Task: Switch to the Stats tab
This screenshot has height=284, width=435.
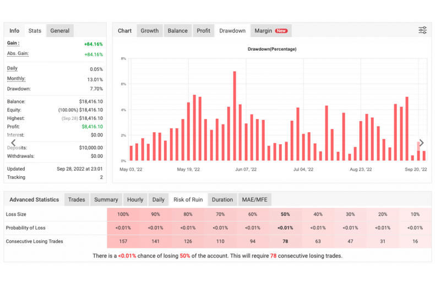Action: click(35, 31)
